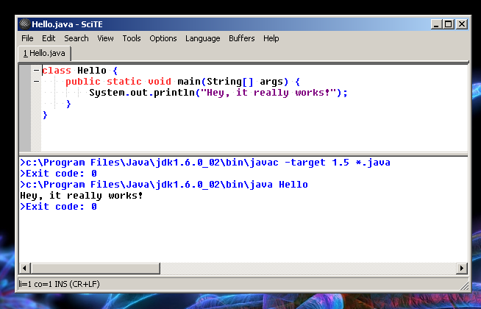Open the View menu

105,38
